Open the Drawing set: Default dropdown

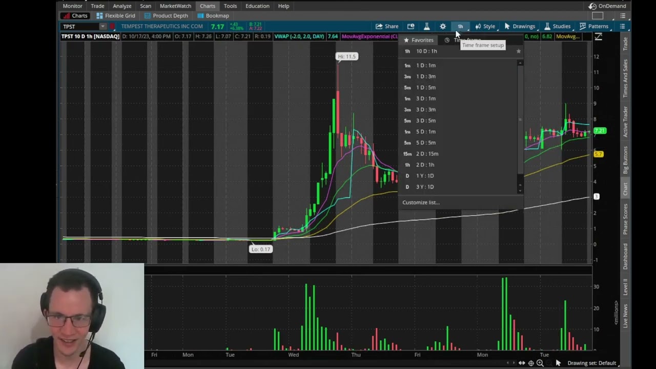pos(593,363)
